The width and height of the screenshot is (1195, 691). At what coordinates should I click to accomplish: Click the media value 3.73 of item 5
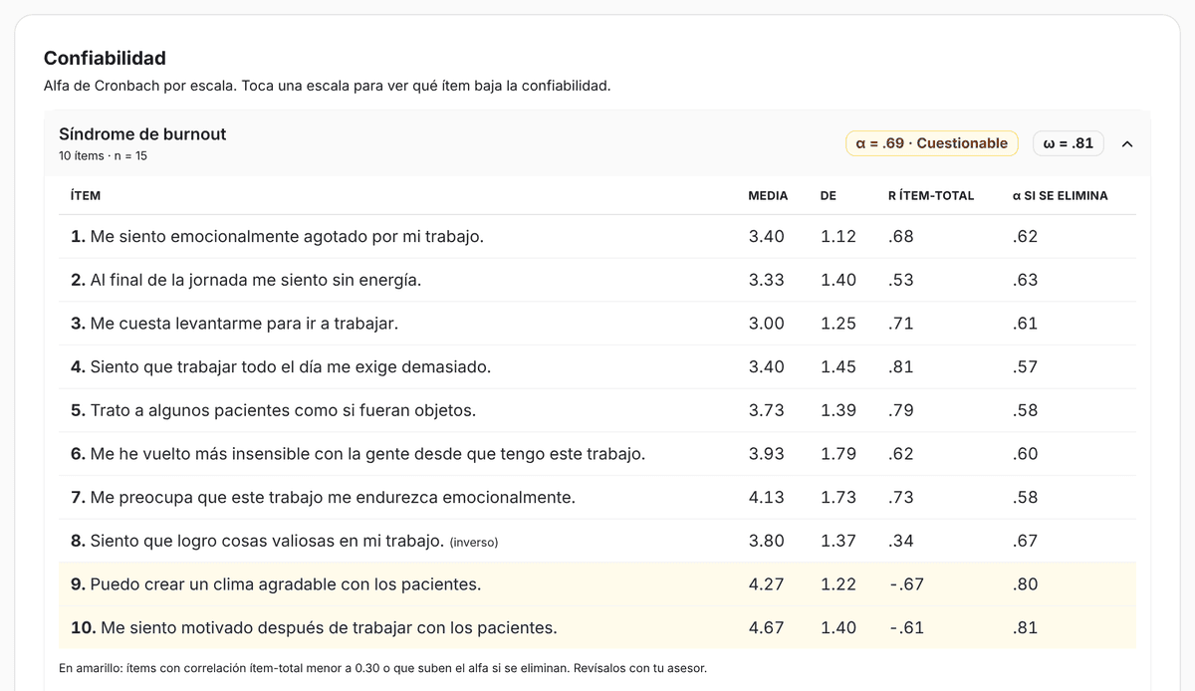[767, 410]
